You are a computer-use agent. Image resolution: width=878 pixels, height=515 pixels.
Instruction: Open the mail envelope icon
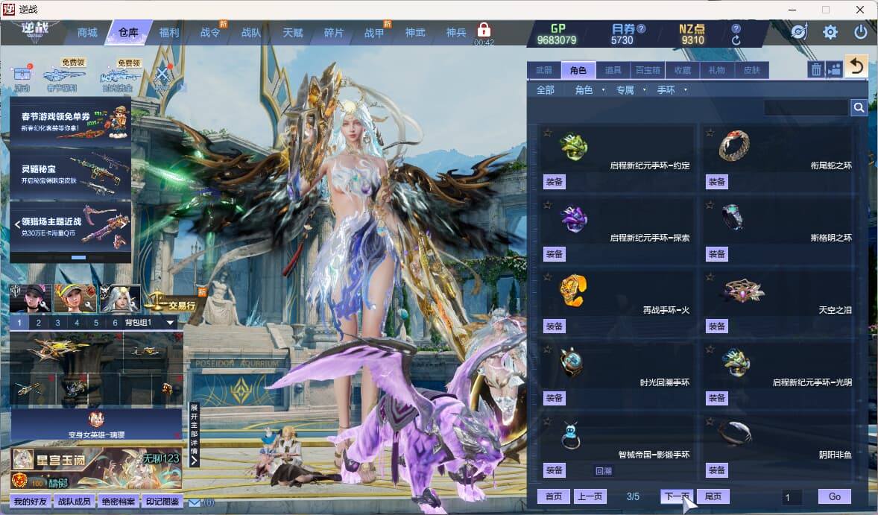(195, 502)
